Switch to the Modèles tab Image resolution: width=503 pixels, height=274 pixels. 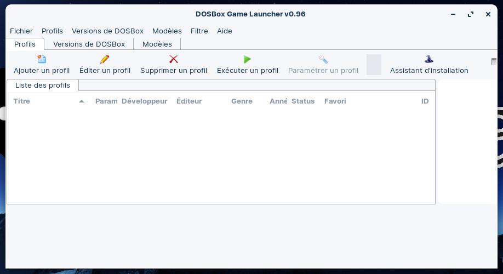pos(157,44)
